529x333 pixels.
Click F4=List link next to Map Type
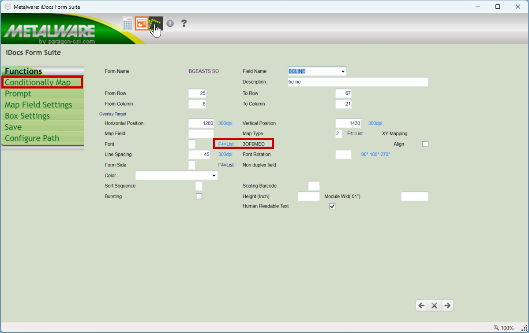[355, 133]
